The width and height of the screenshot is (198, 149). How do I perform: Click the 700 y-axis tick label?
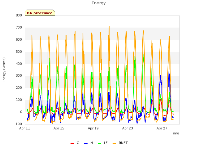[x=19, y=28]
